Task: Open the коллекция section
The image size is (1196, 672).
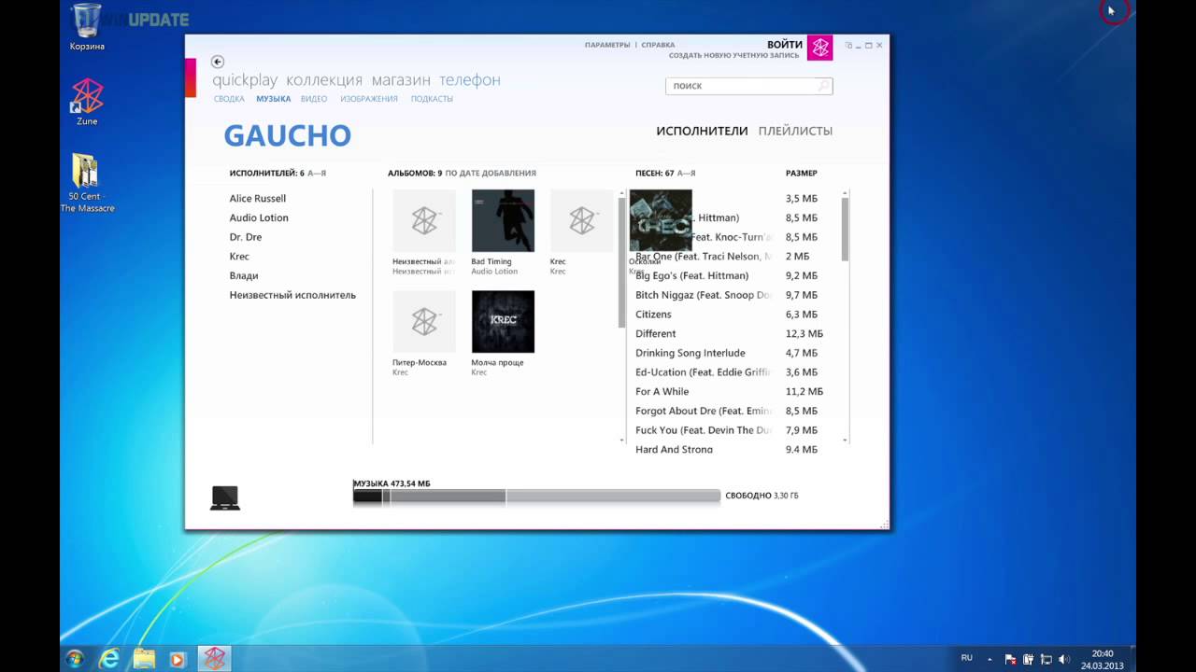Action: [324, 80]
